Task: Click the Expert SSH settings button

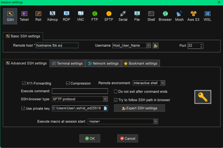Action: 139,108
